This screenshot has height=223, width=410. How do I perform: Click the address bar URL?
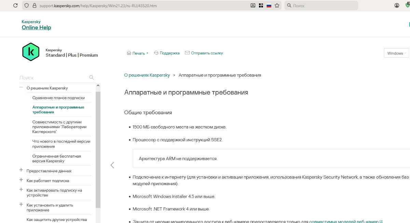(98, 6)
